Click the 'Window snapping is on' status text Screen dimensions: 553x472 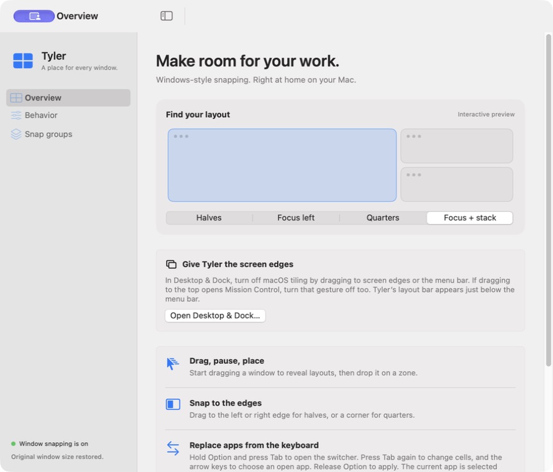coord(53,444)
